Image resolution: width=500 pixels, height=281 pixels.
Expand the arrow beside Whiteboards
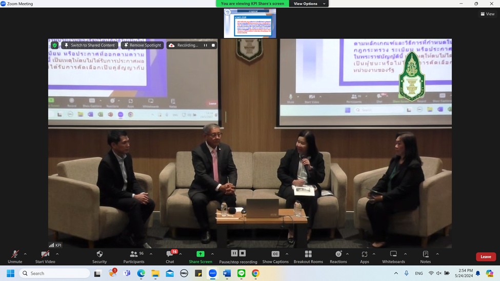click(x=405, y=254)
